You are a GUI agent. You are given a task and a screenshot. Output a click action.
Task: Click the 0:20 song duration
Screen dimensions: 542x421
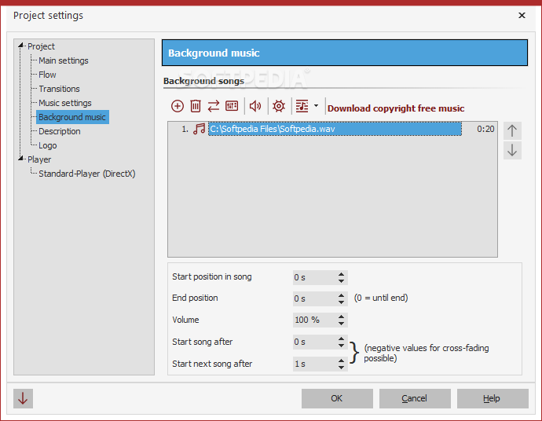(485, 129)
